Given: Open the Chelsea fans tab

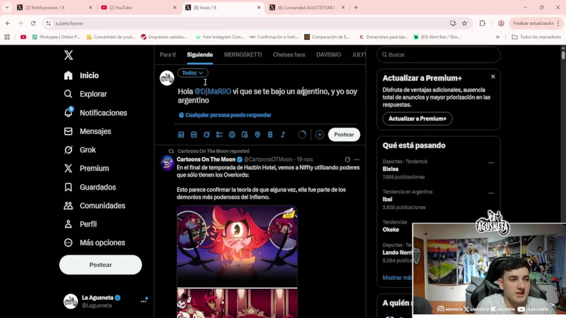Looking at the screenshot, I should [289, 55].
